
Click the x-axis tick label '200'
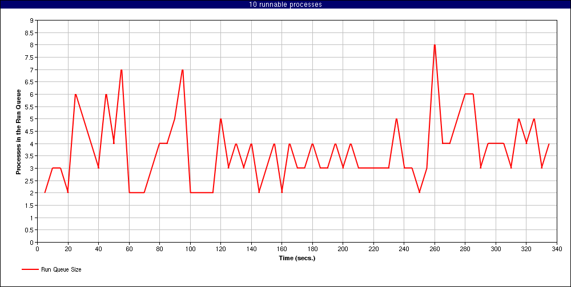point(343,249)
